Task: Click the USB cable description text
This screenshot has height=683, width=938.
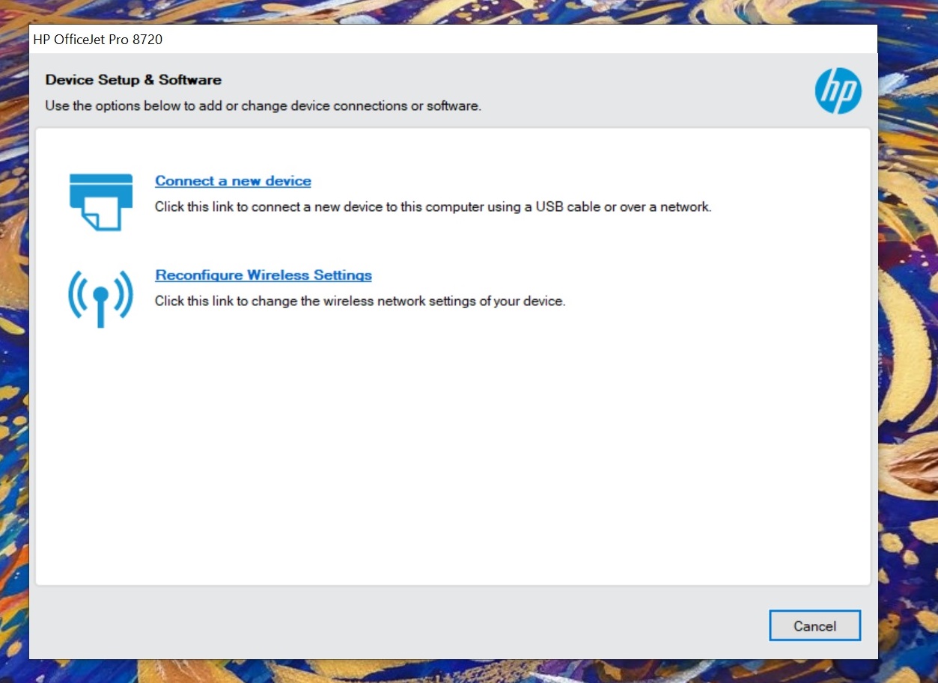Action: point(433,207)
